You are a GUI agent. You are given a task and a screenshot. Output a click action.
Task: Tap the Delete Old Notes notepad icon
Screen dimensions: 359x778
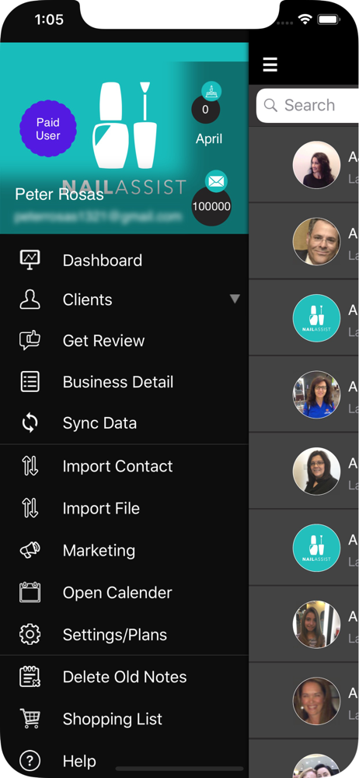(x=30, y=677)
